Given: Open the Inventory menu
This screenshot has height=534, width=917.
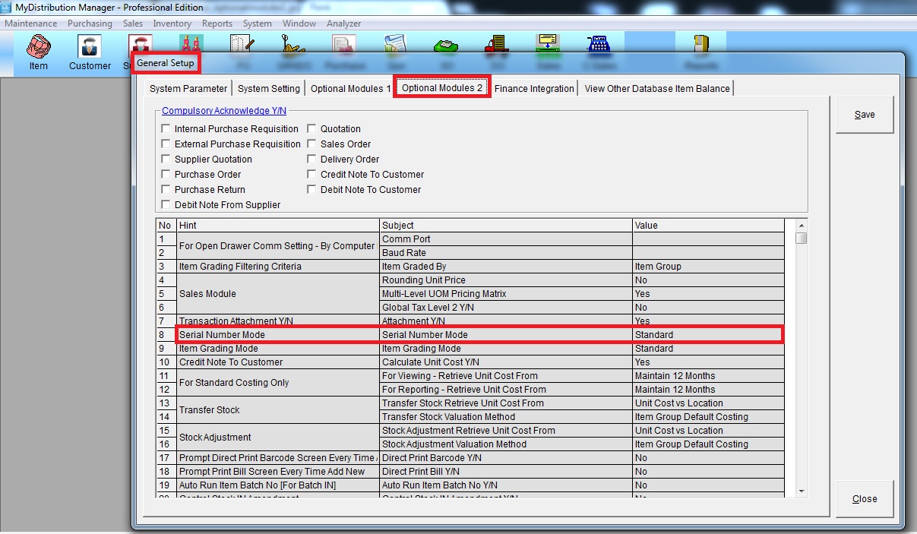Looking at the screenshot, I should (x=172, y=24).
